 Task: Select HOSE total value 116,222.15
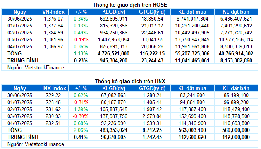(152, 53)
